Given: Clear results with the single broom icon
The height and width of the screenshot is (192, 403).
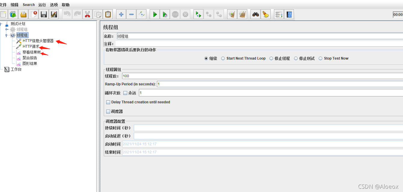Looking at the screenshot, I should click(232, 14).
